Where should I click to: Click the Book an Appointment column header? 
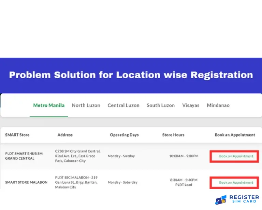pos(235,135)
